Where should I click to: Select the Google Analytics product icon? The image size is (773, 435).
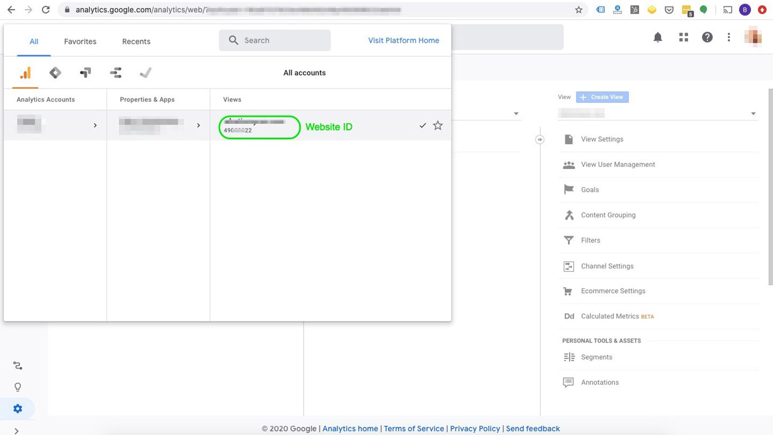click(x=25, y=73)
